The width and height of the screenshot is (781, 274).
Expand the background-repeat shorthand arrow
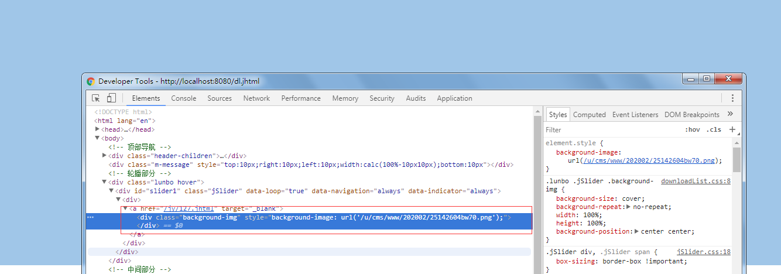[628, 207]
